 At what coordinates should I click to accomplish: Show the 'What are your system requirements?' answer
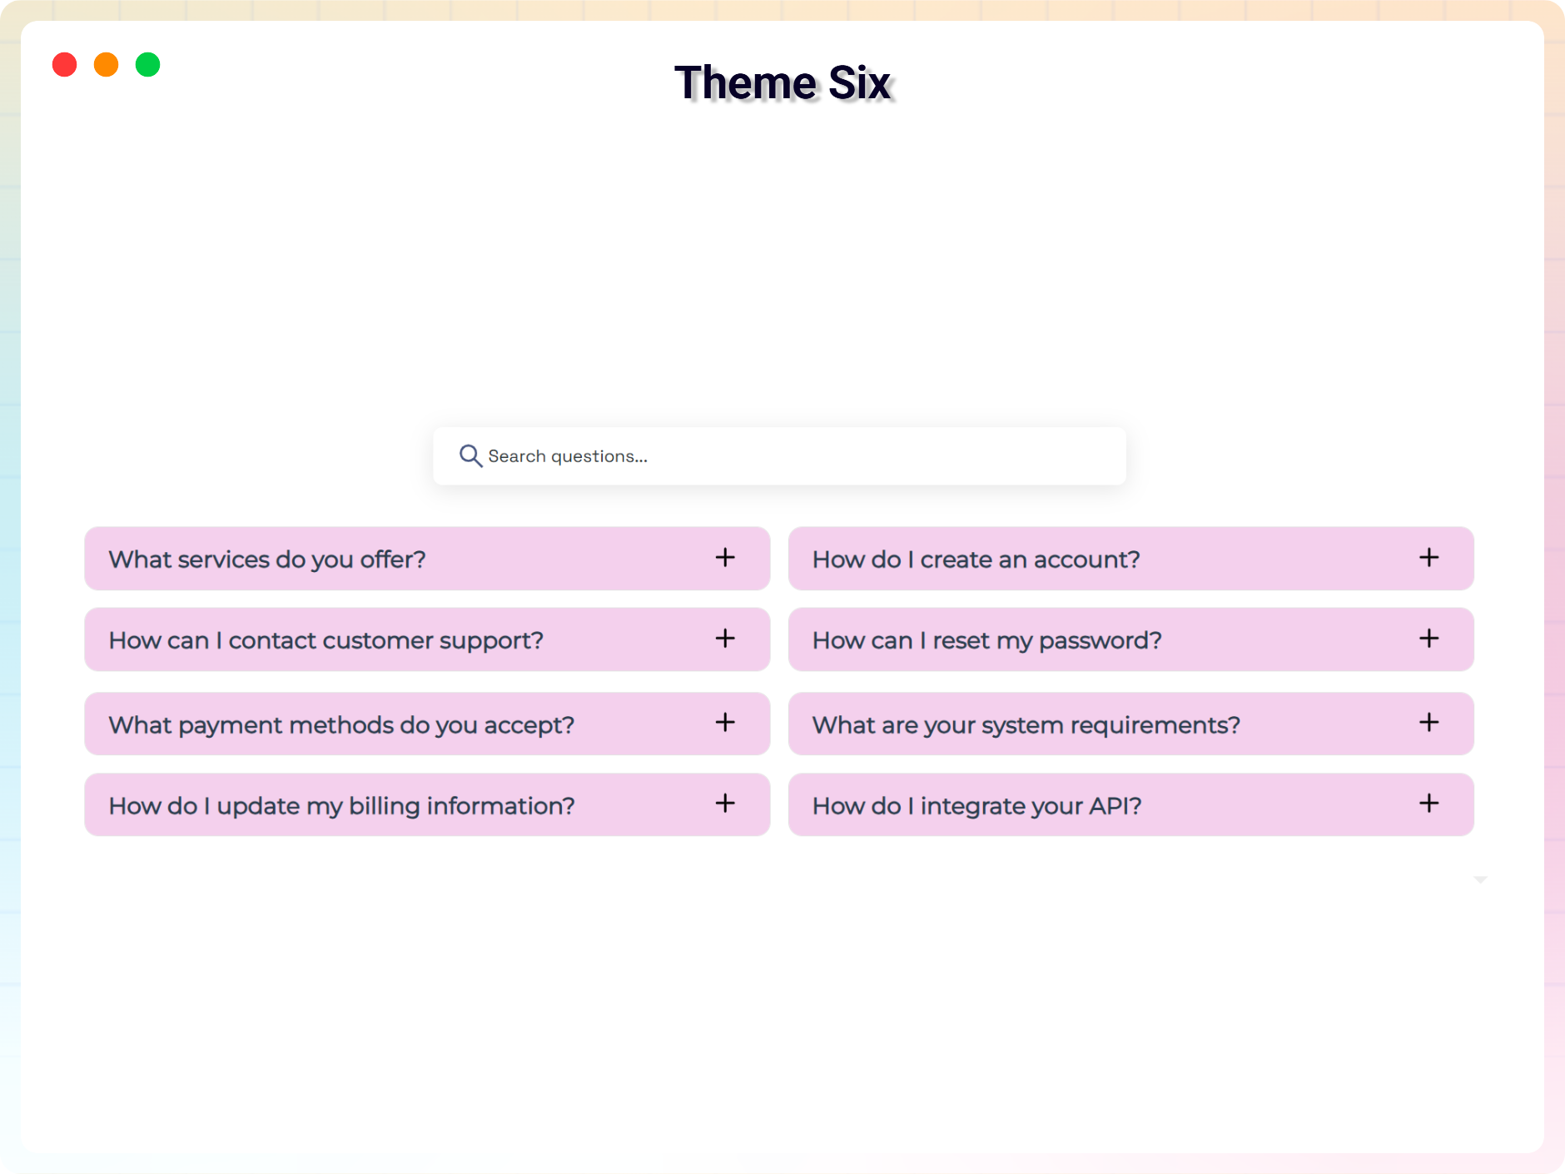1026,725
